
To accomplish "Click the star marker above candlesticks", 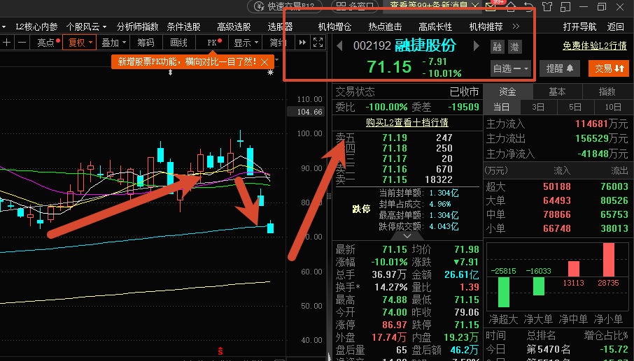I will pyautogui.click(x=270, y=72).
